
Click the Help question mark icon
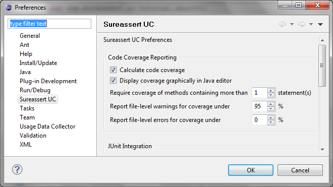click(x=17, y=169)
